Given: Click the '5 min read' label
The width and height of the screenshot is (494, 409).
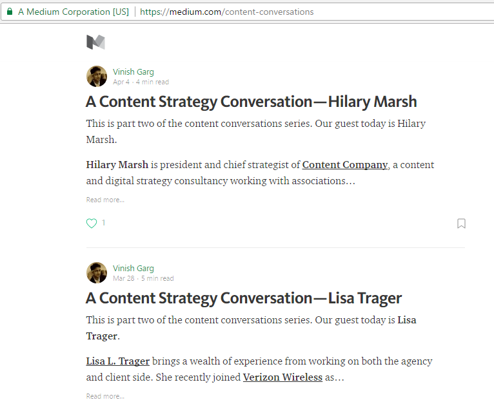Looking at the screenshot, I should pyautogui.click(x=157, y=278).
